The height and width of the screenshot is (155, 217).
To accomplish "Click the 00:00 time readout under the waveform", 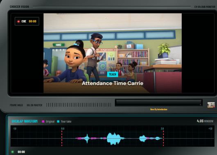I will (x=21, y=152).
